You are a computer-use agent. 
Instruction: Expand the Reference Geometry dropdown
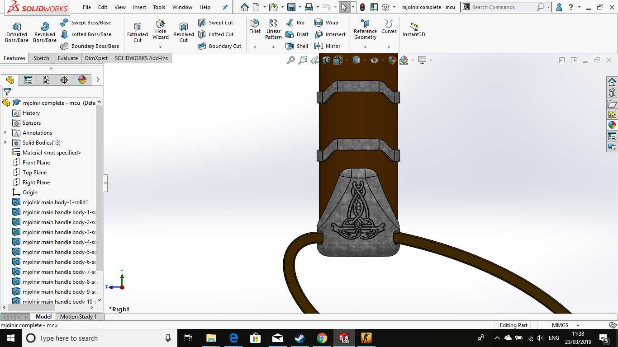pyautogui.click(x=365, y=47)
